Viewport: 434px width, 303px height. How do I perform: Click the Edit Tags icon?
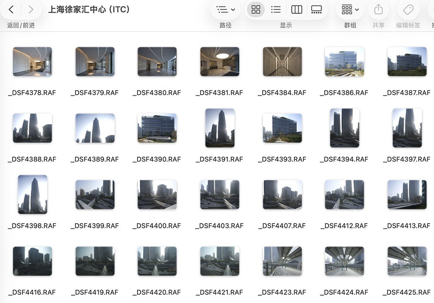pos(408,10)
